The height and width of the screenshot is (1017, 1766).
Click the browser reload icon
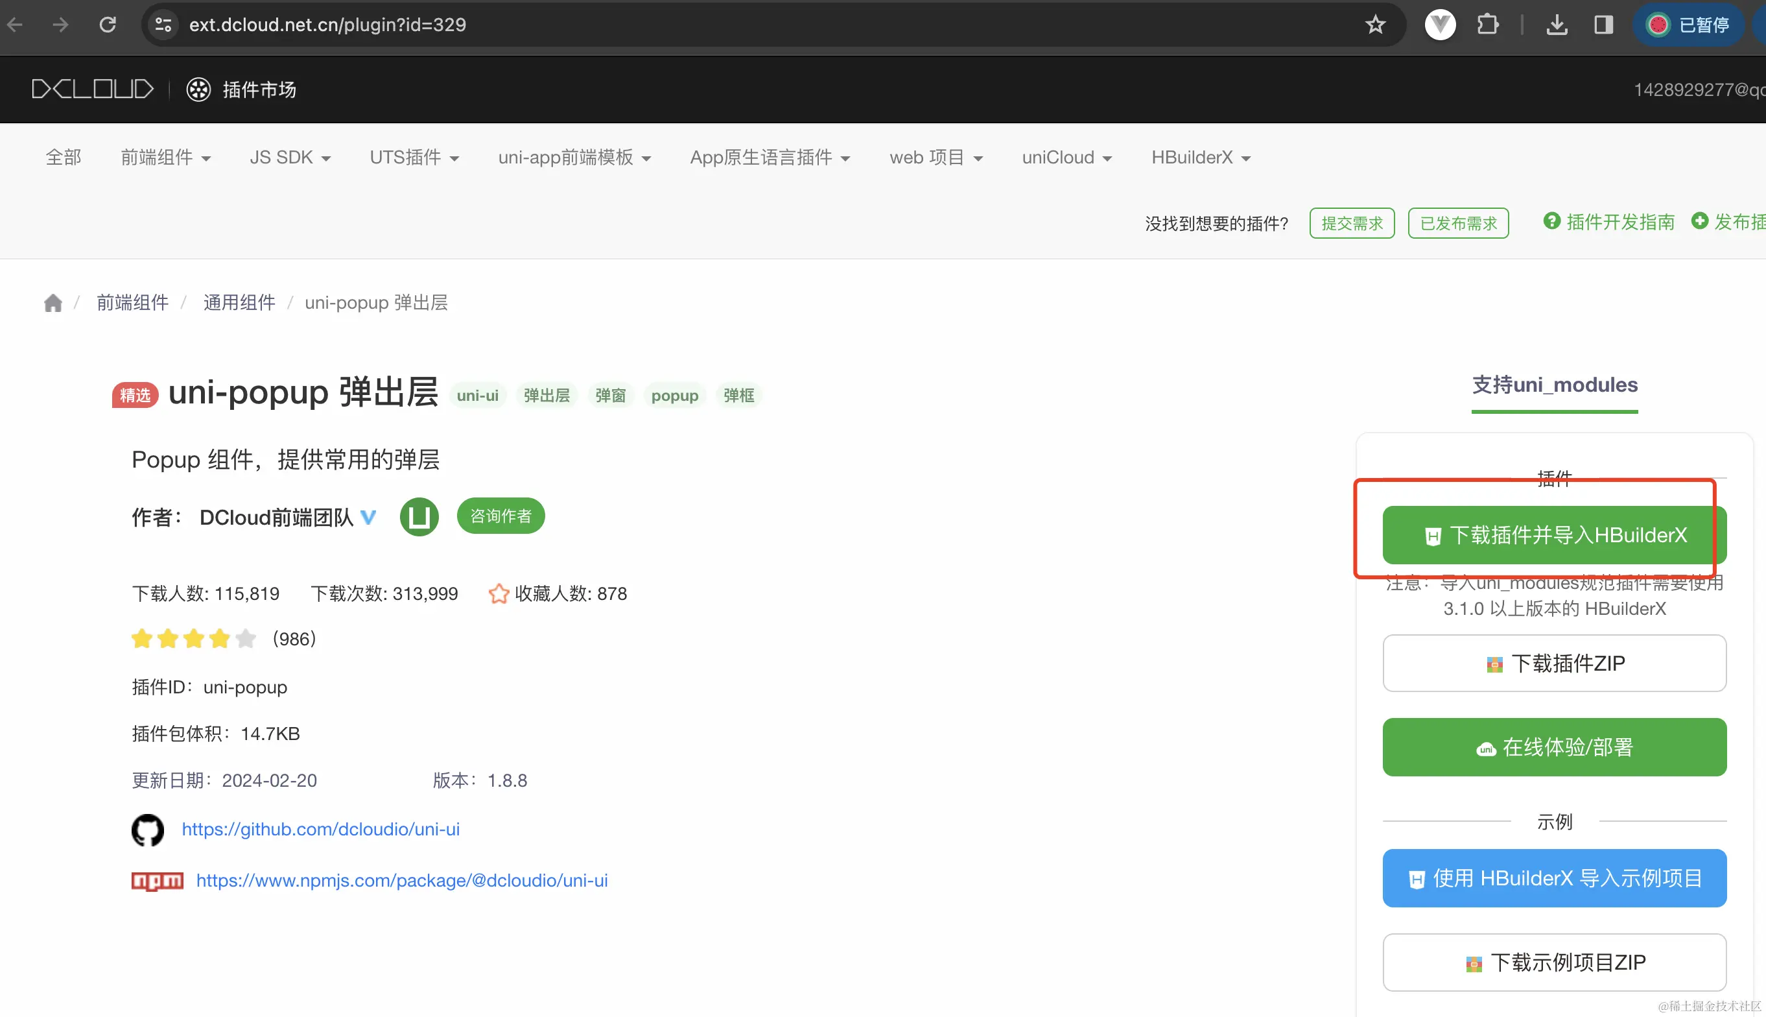click(x=108, y=25)
